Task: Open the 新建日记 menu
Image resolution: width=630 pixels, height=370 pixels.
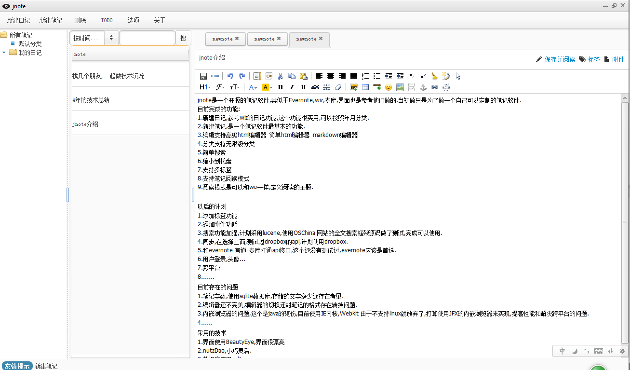Action: [x=18, y=20]
